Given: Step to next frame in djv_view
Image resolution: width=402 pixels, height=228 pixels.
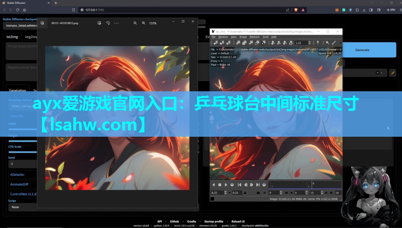Looking at the screenshot, I should click(252, 185).
